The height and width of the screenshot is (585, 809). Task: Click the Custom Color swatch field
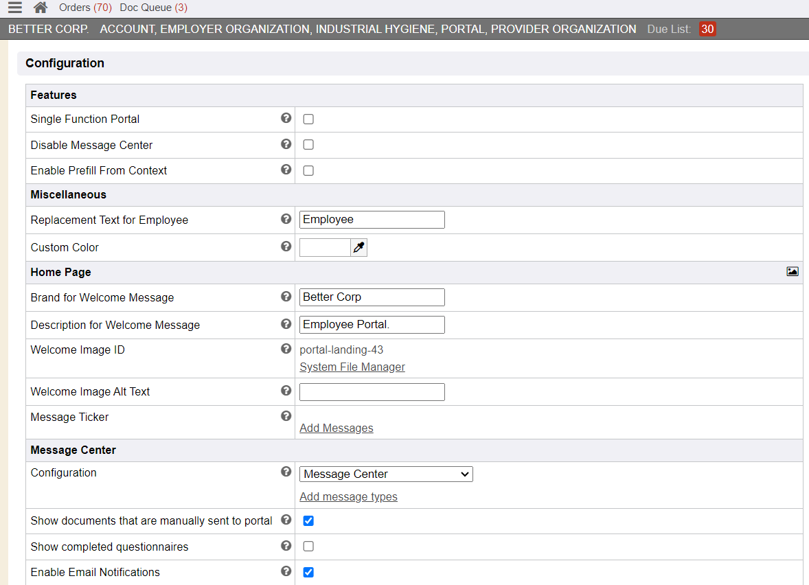point(325,247)
